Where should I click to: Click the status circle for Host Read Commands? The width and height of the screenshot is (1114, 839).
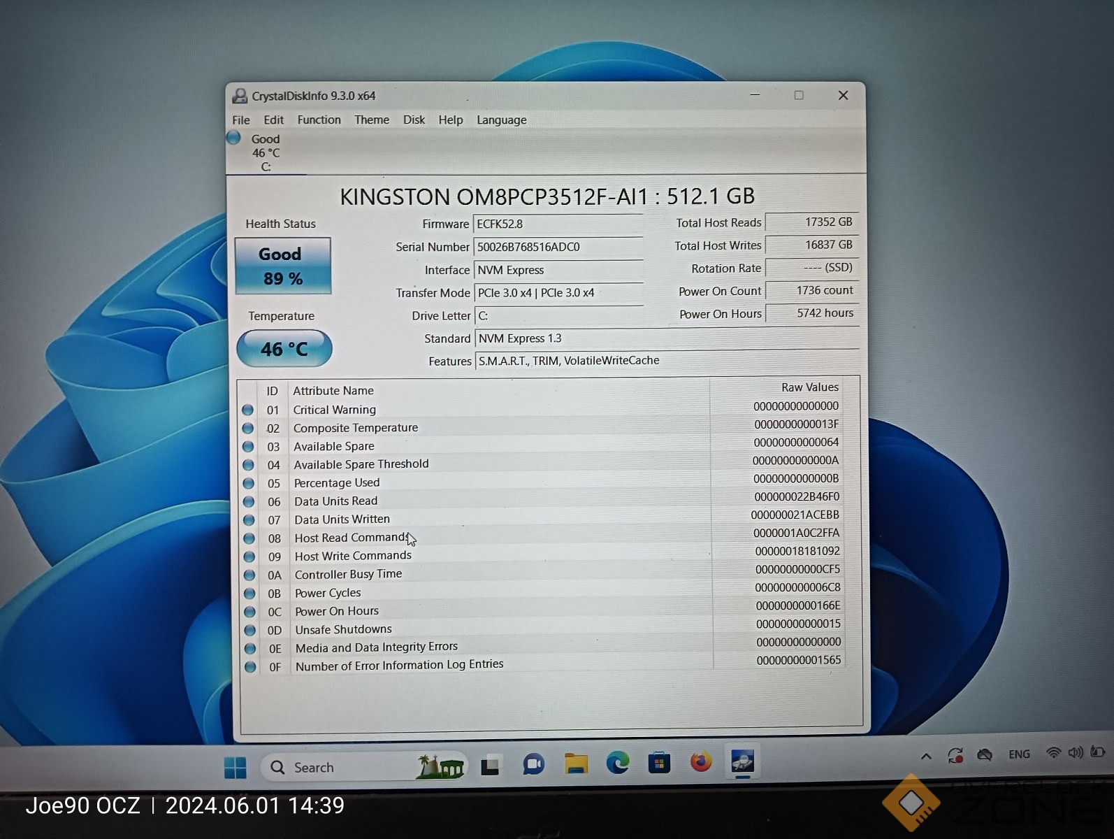click(x=249, y=538)
